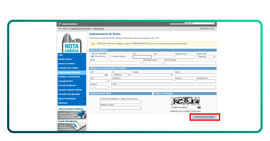Expand the Cidade dropdown
The width and height of the screenshot is (270, 141).
[x=153, y=75]
